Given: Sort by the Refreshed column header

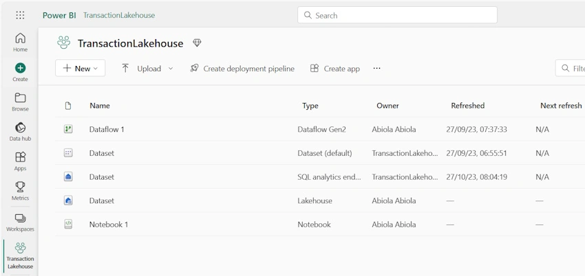Looking at the screenshot, I should [x=468, y=106].
